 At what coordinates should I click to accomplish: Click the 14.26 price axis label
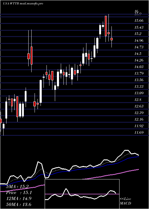pos(139,60)
